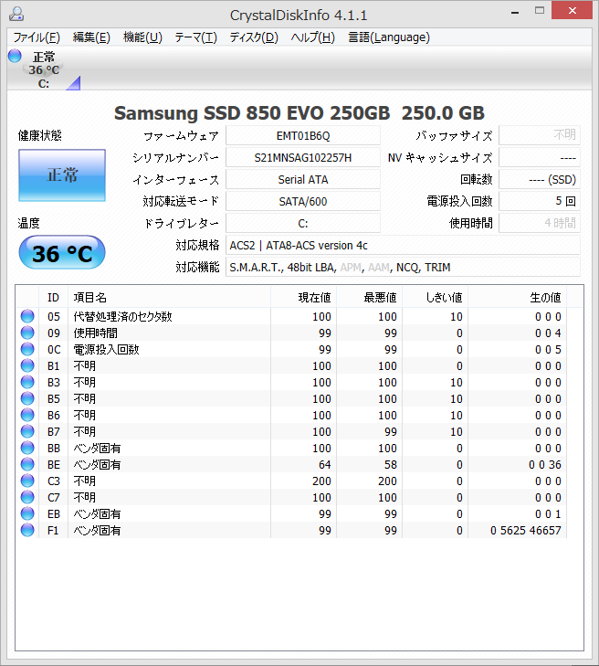Image resolution: width=599 pixels, height=666 pixels.
Task: Click serial number field S21MNSAG102257H
Action: click(303, 157)
